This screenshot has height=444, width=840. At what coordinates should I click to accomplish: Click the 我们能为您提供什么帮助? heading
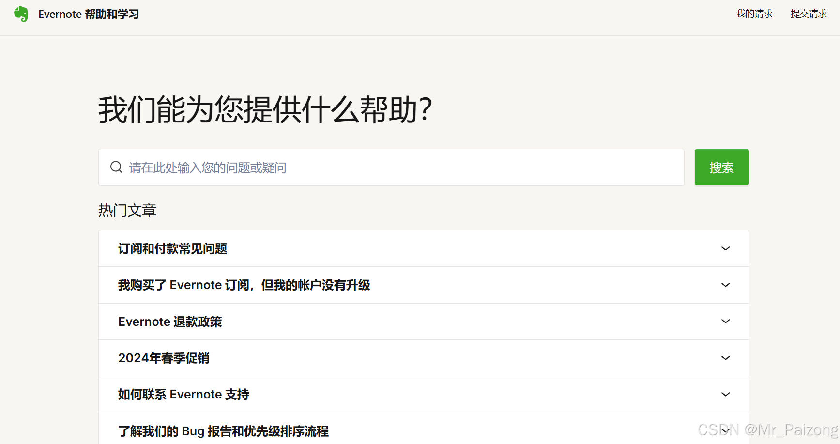(x=265, y=109)
